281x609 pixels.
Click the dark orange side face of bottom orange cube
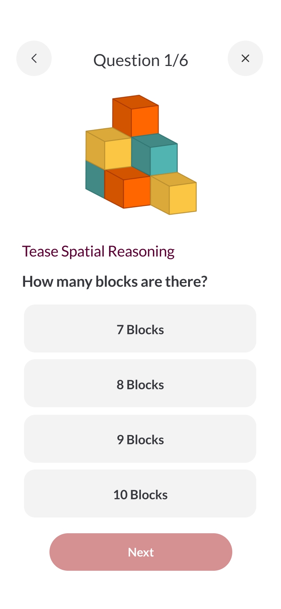(114, 189)
